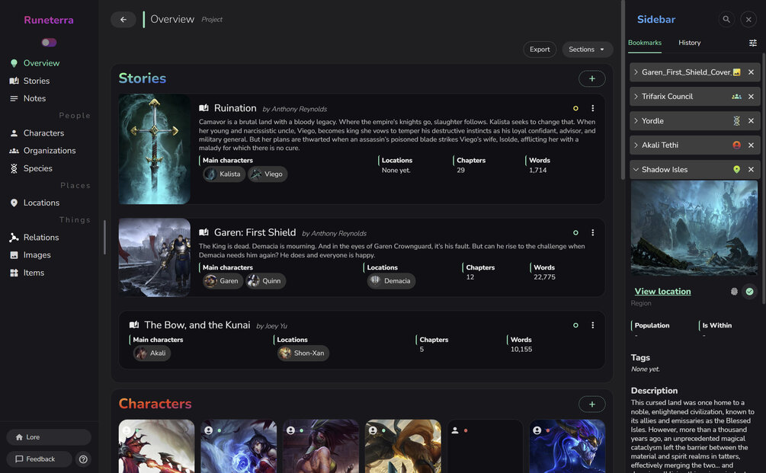Viewport: 766px width, 473px height.
Task: Expand the Yordle bookmark
Action: pyautogui.click(x=636, y=121)
